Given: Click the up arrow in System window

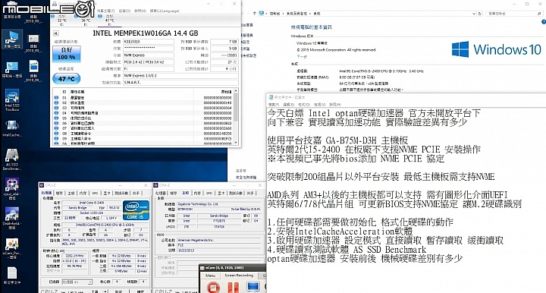Looking at the screenshot, I should tap(254, 13).
